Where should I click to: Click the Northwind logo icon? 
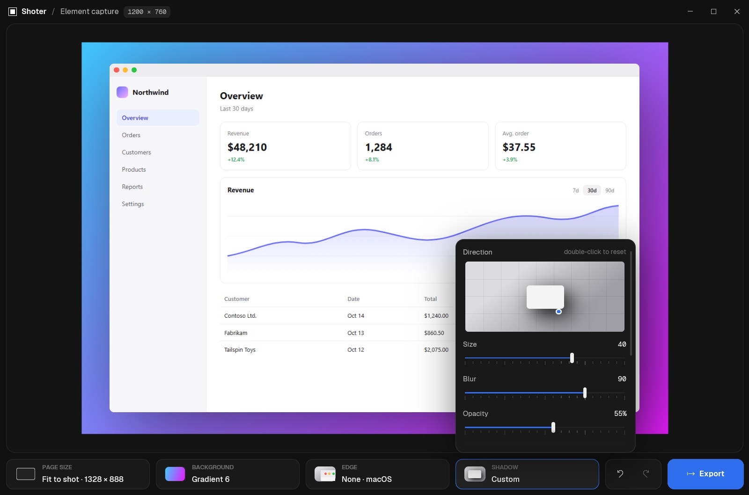pos(122,92)
